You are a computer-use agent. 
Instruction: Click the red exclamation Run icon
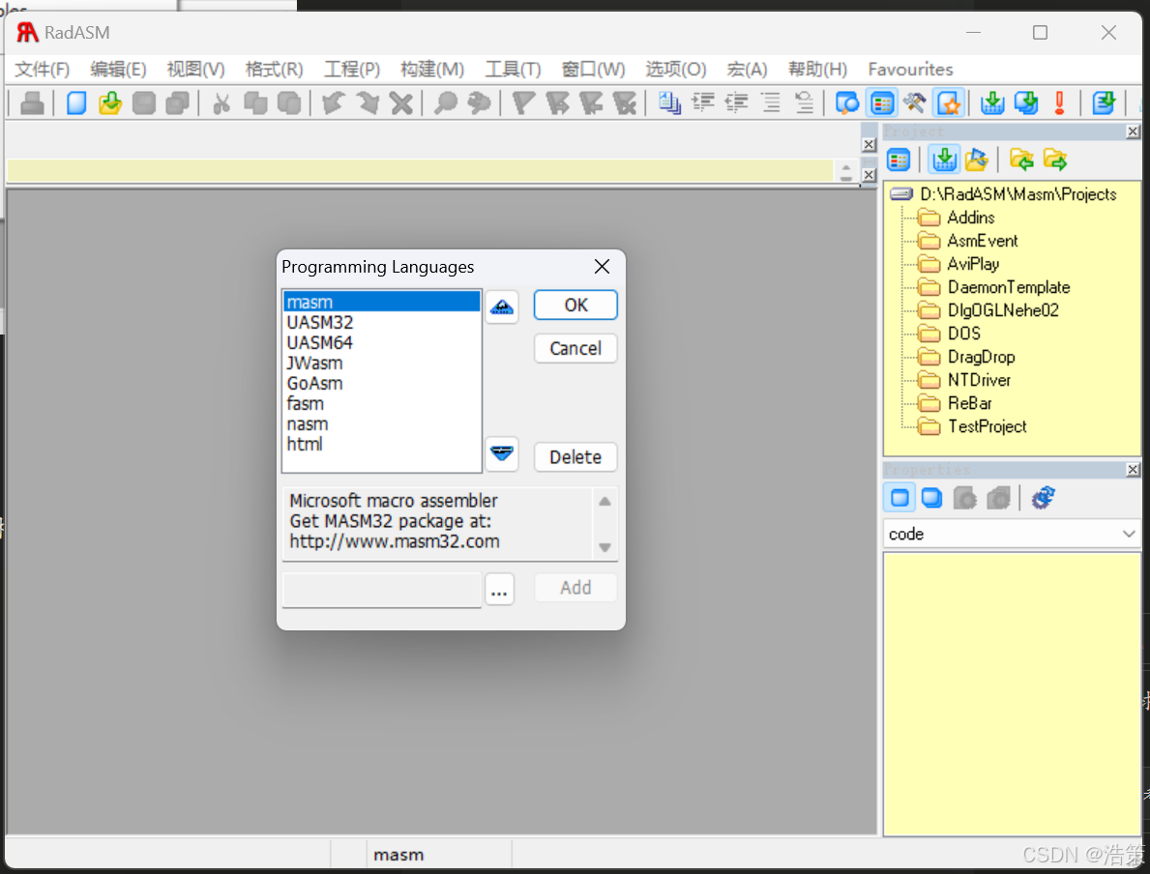click(x=1060, y=103)
